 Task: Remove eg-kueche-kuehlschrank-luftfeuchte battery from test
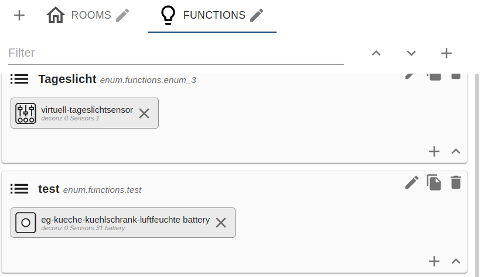221,223
